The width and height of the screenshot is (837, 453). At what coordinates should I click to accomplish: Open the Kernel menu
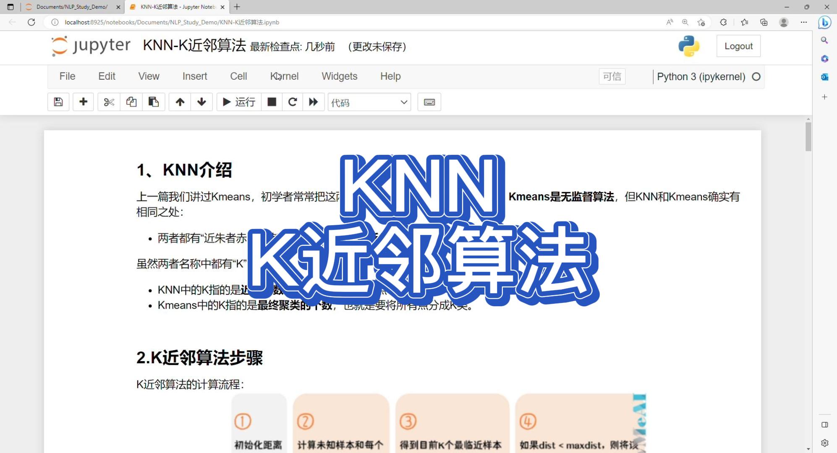(x=284, y=76)
